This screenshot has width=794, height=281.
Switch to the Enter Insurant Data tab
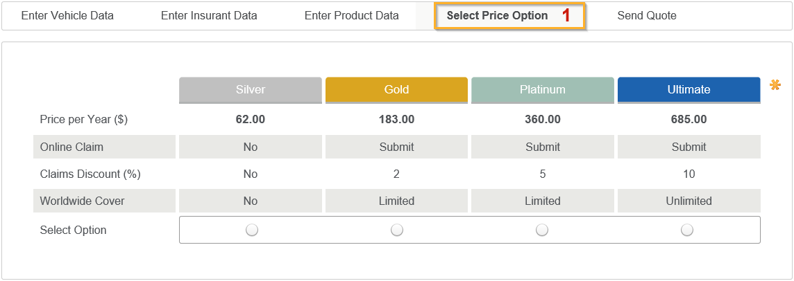(x=209, y=16)
